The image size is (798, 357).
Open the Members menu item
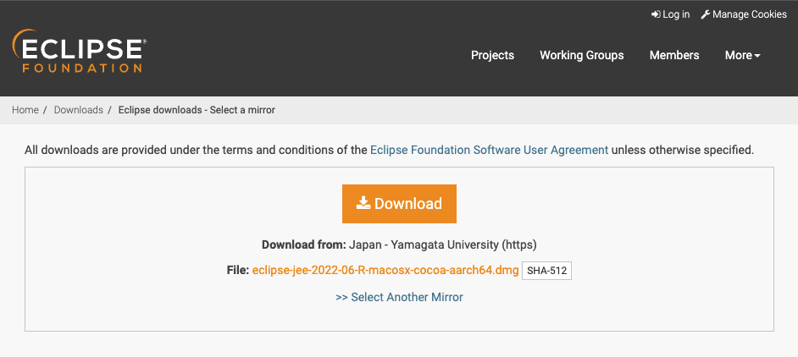(674, 55)
